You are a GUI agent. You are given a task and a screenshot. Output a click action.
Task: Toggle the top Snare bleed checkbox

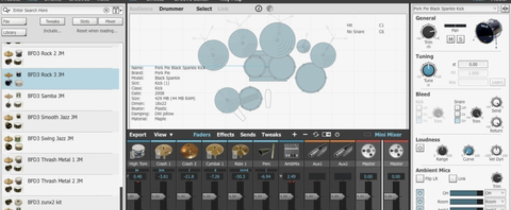click(x=458, y=107)
